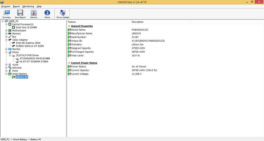
Task: Collapse the Video Adapter node
Action: click(6, 40)
